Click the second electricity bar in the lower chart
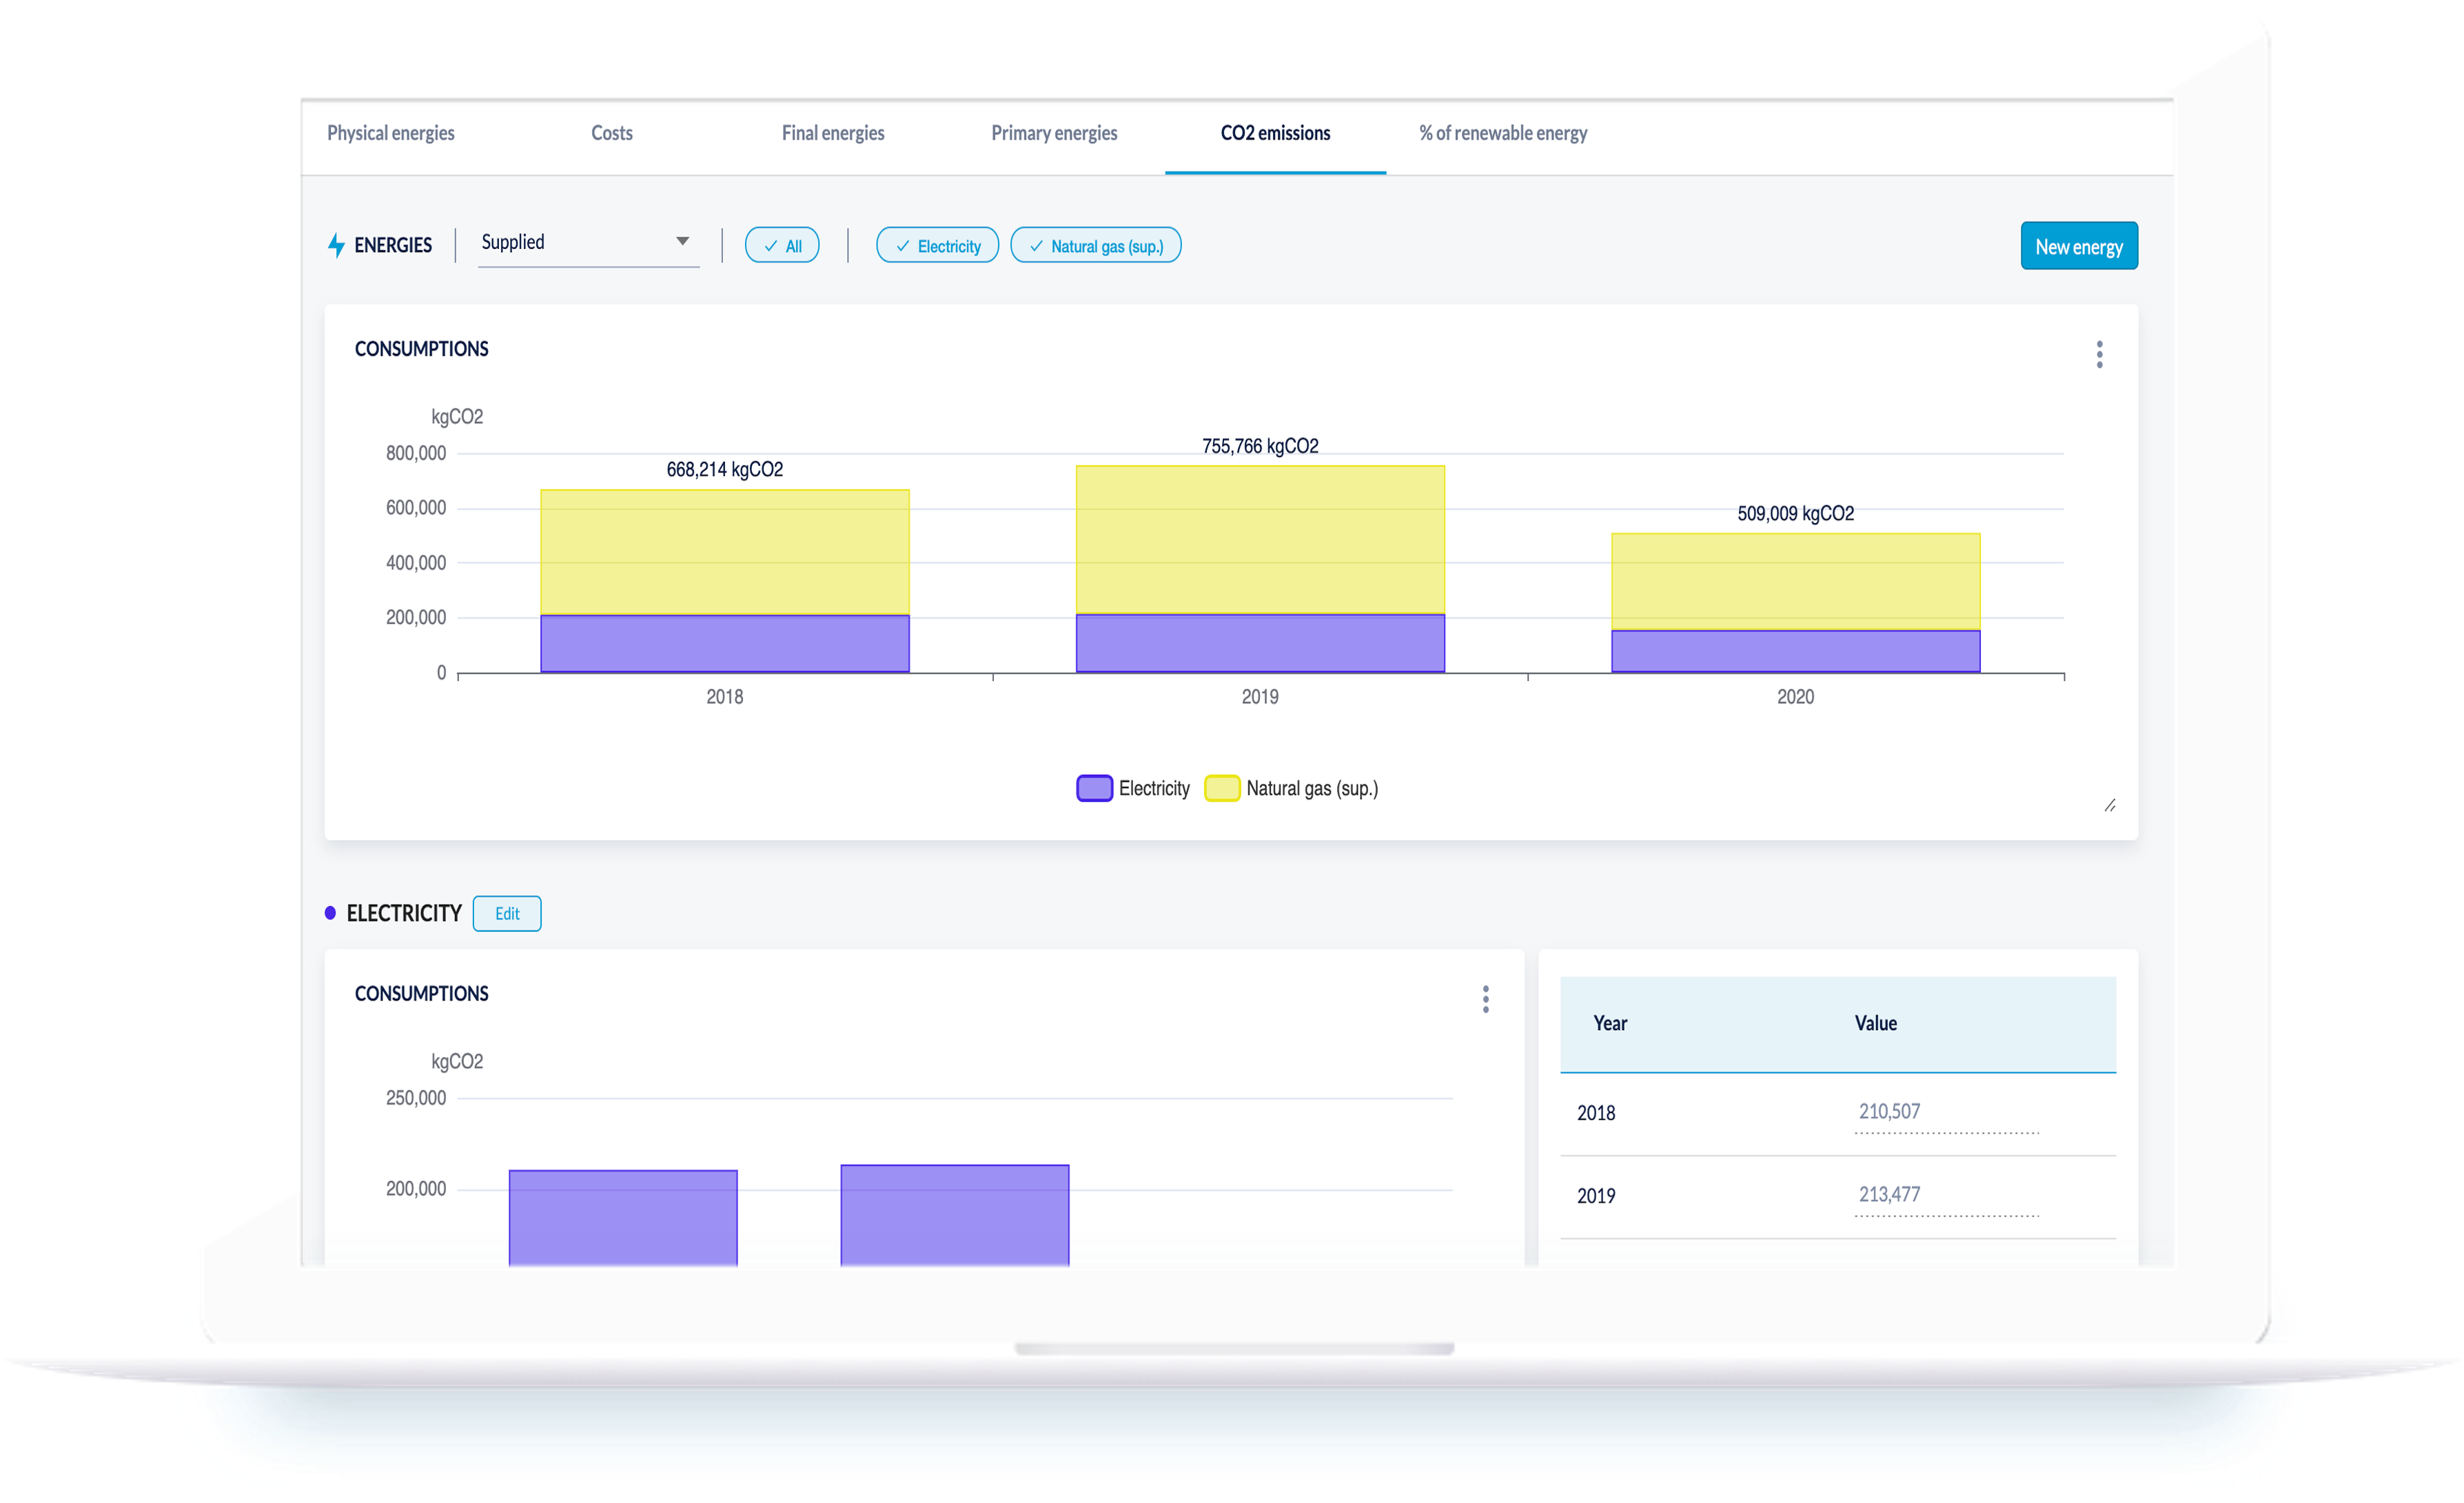 (x=955, y=1215)
